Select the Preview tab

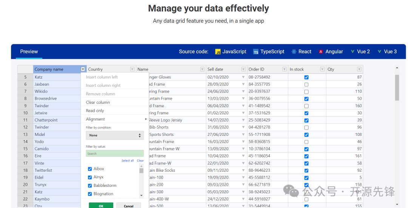[x=29, y=52]
